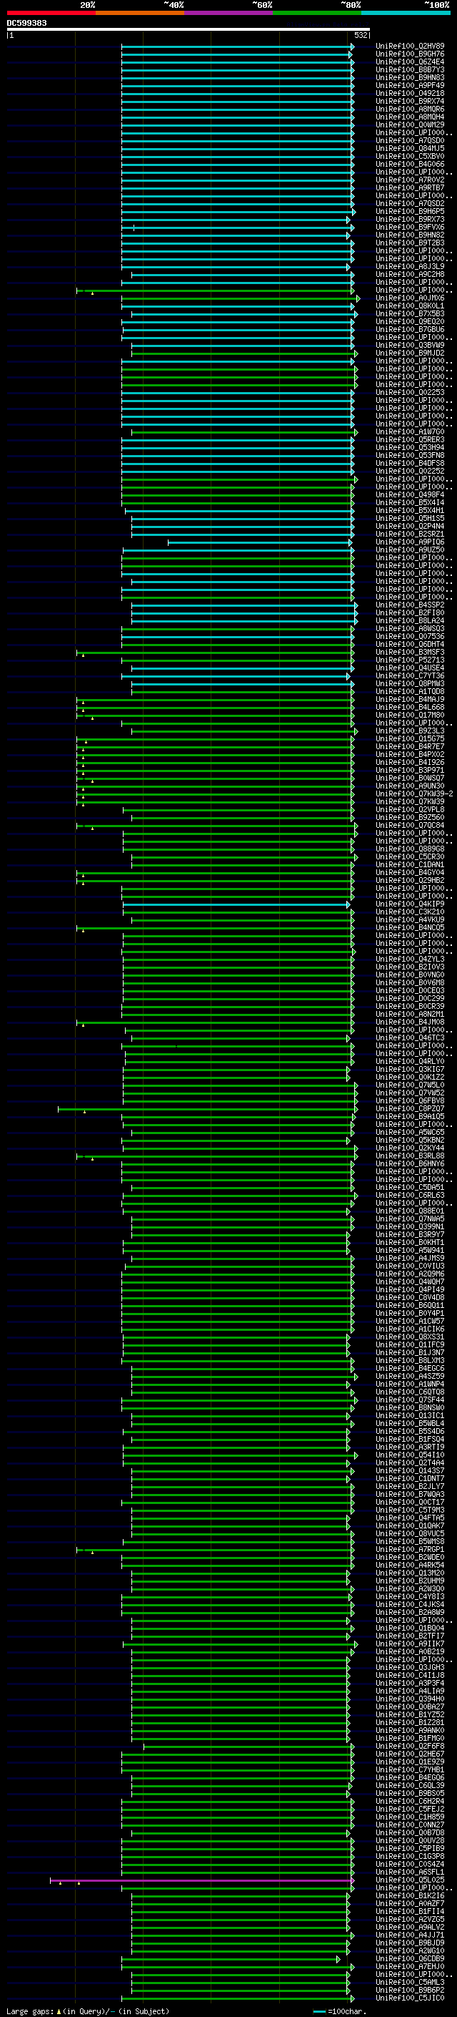The height and width of the screenshot is (2017, 457).
Task: Open hit UniRef100_B5X4H1
Action: point(410,511)
